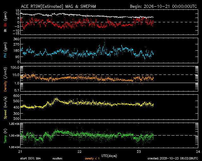The width and height of the screenshot is (202, 161).
Task: Click the 'ACE RTSW[Estimated] MAG & SWEPAM' title
Action: [x=58, y=6]
